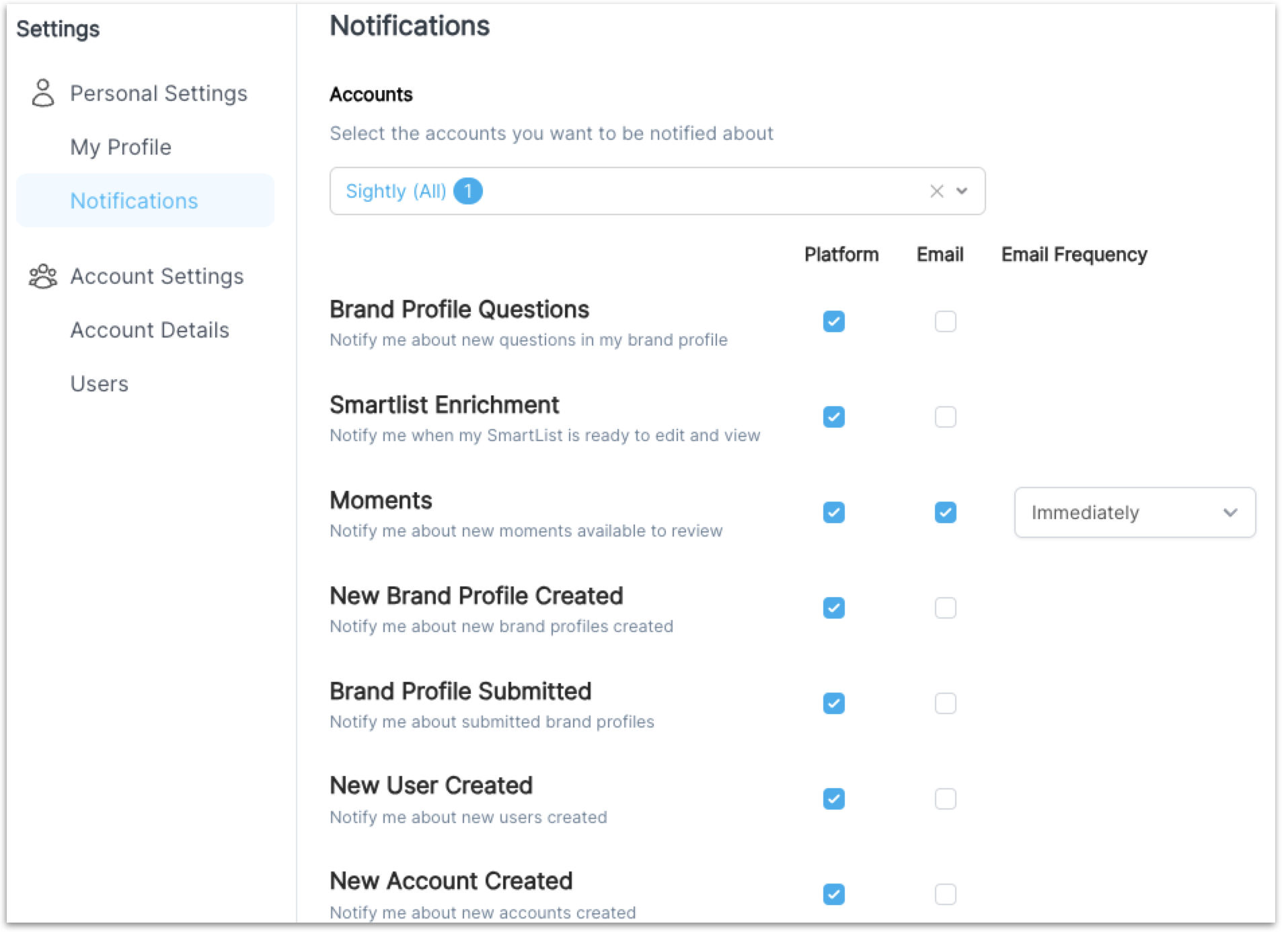Open My Profile in the sidebar
Screen dimensions: 1282x932
121,147
